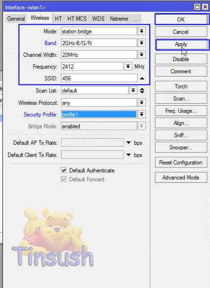The height and width of the screenshot is (288, 210).
Task: Open the Torch tool
Action: pos(181,86)
